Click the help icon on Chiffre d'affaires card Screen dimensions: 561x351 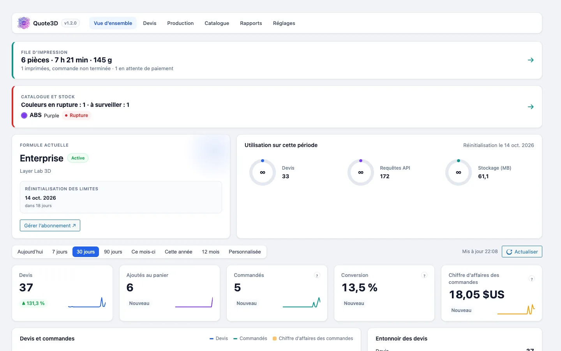(532, 279)
